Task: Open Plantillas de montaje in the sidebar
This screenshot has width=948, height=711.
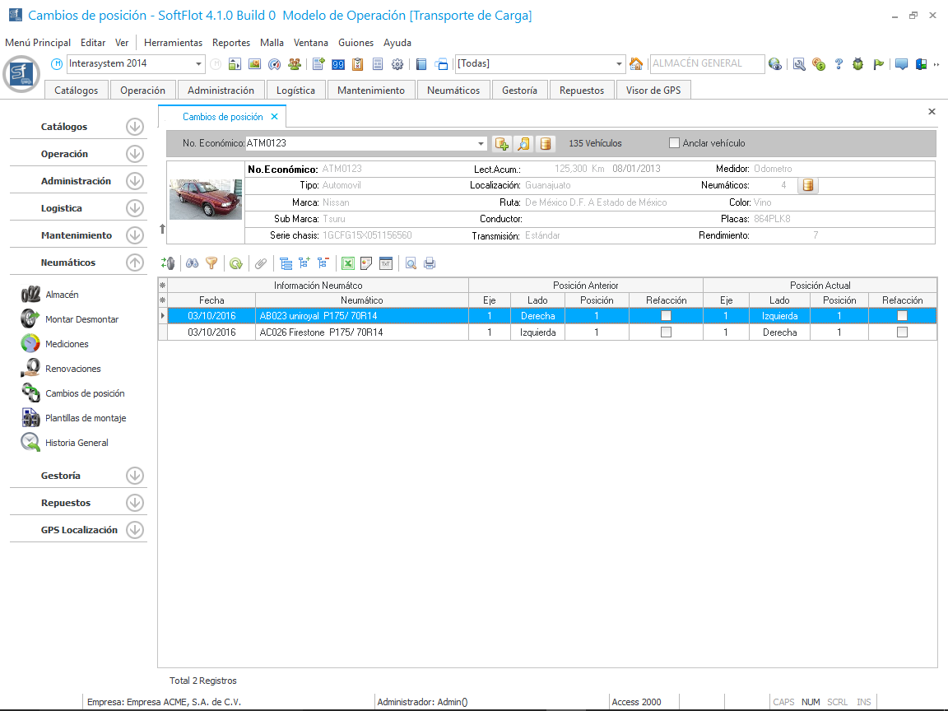Action: coord(86,418)
